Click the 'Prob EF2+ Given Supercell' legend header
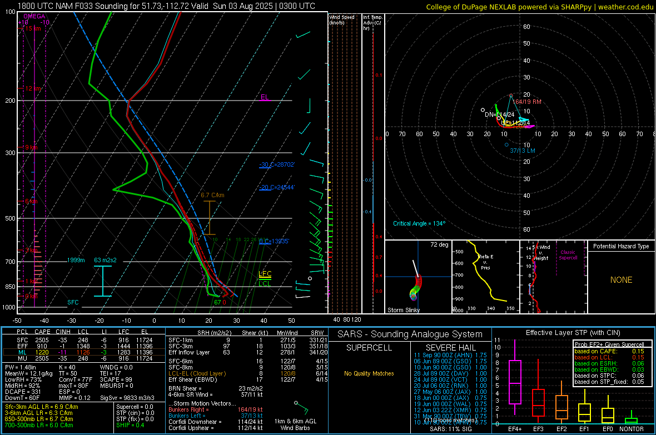 pyautogui.click(x=609, y=344)
